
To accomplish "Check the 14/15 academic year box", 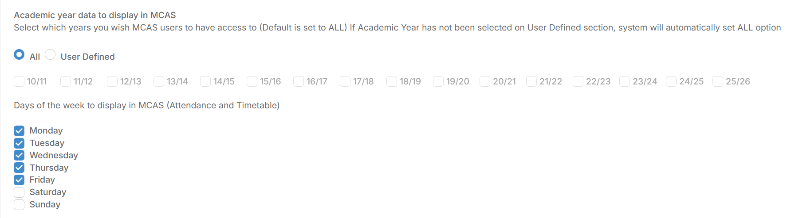I will [x=205, y=81].
